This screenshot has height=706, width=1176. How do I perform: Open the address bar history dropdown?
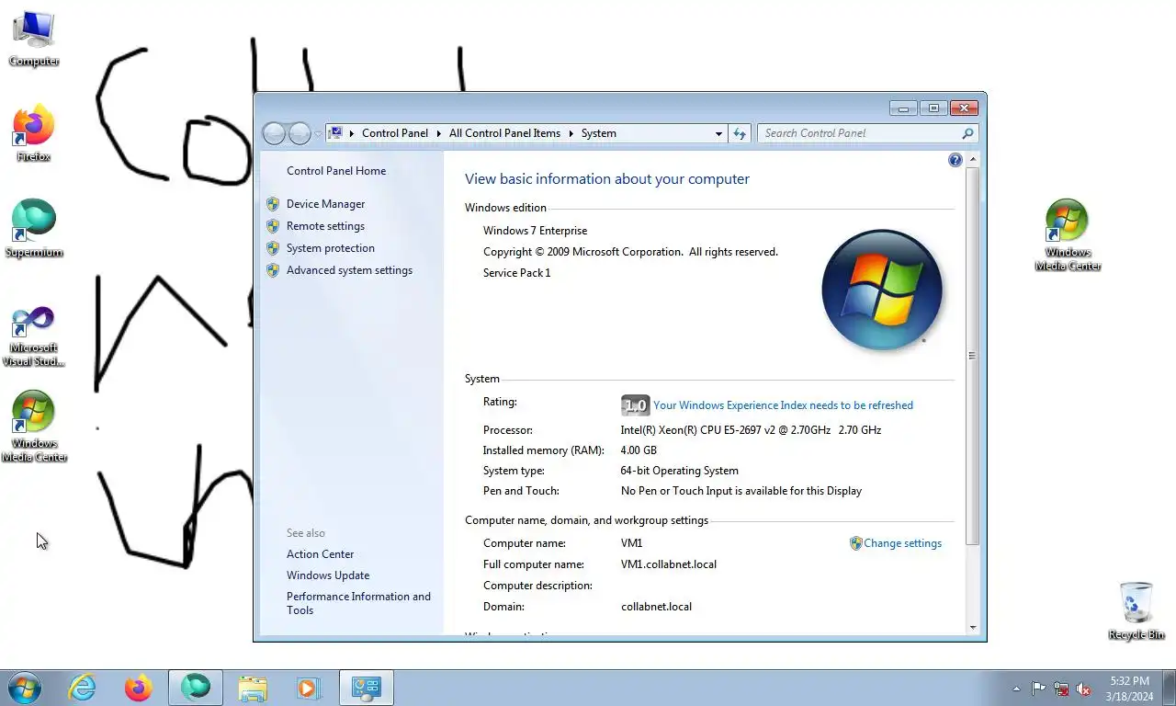718,133
